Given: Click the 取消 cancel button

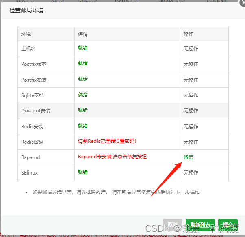Looking at the screenshot, I should pos(173,225).
